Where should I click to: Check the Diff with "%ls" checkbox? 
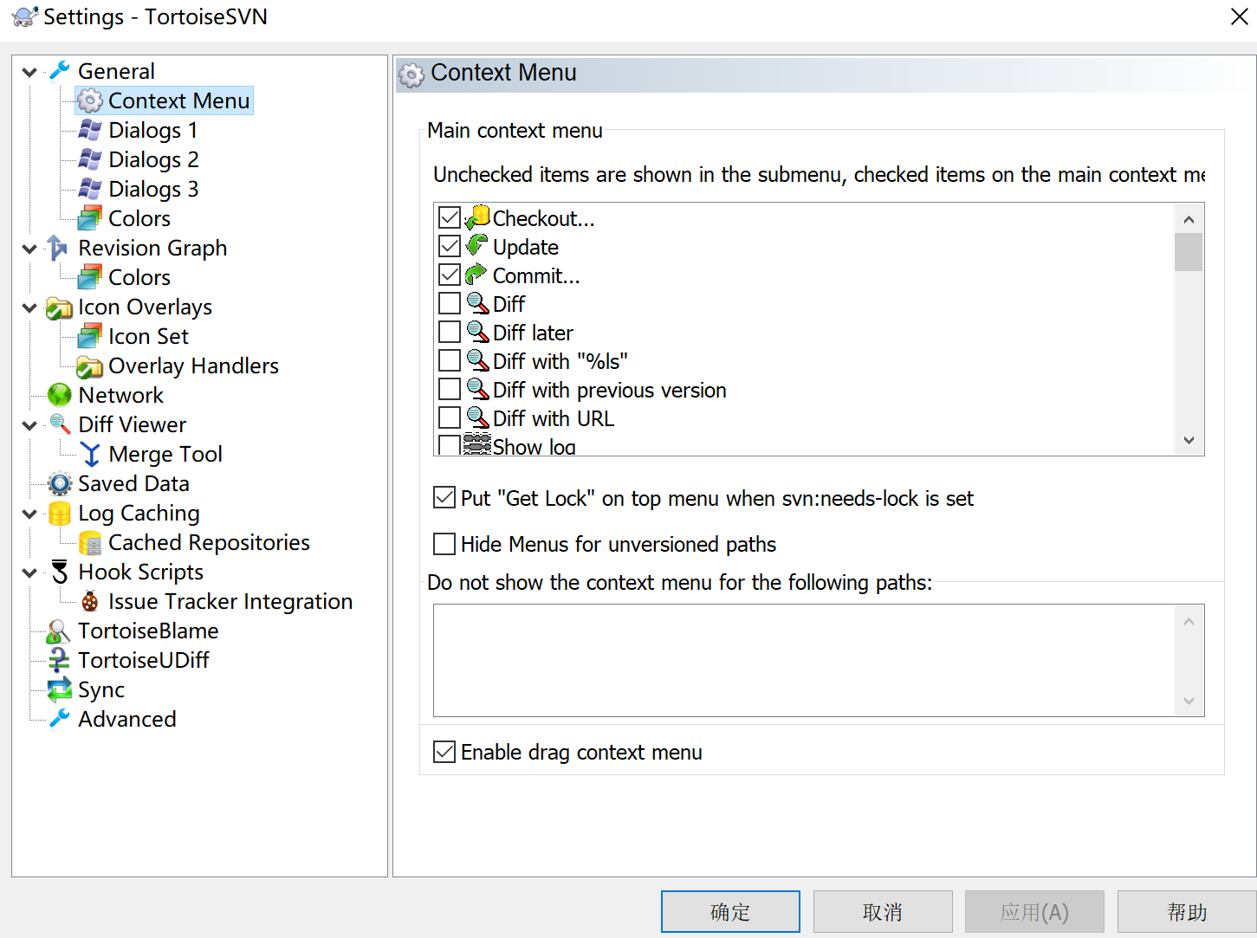tap(450, 360)
